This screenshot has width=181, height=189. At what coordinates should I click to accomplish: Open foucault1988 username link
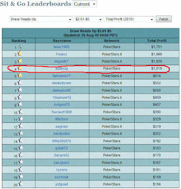point(61,112)
